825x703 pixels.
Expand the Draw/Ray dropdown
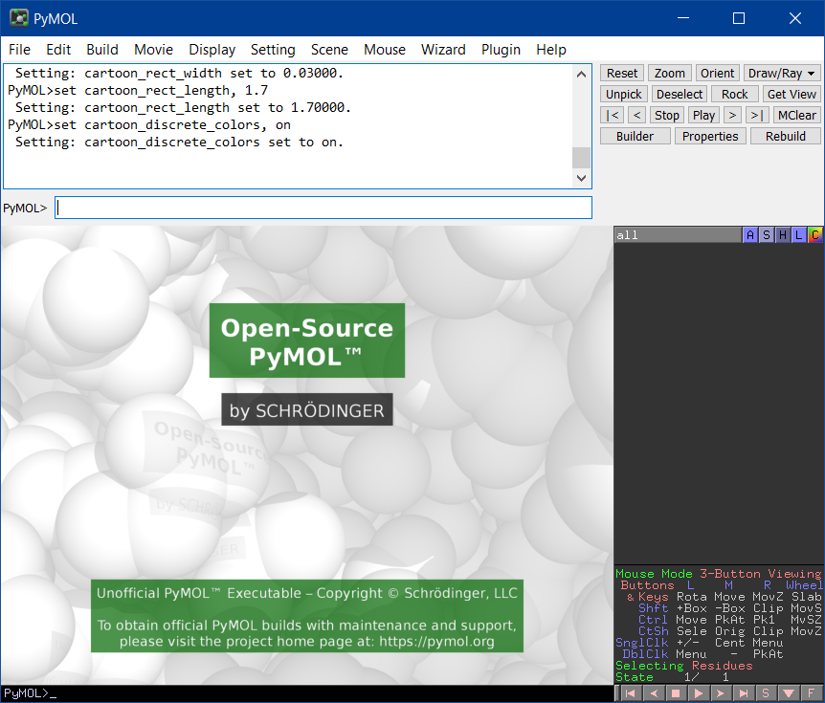pyautogui.click(x=782, y=73)
